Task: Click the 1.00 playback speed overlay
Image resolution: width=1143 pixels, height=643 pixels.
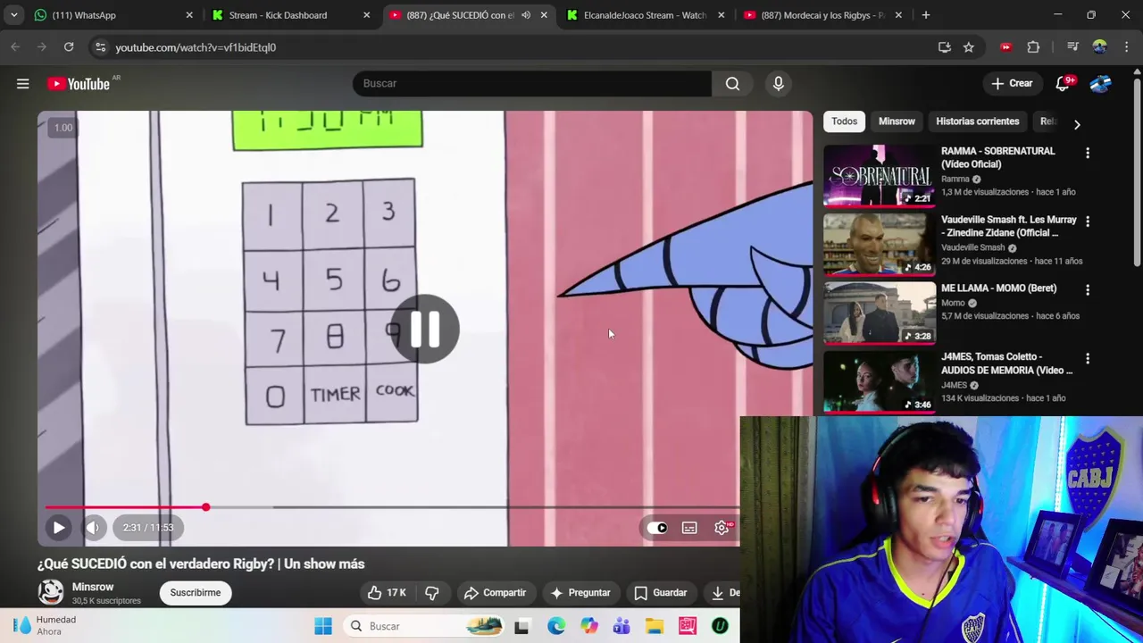Action: coord(63,128)
